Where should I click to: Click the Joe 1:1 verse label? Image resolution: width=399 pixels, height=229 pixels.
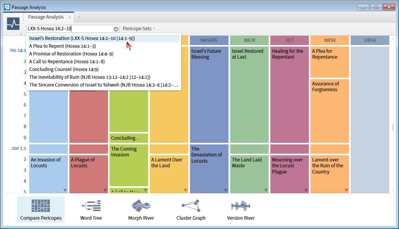(19, 148)
